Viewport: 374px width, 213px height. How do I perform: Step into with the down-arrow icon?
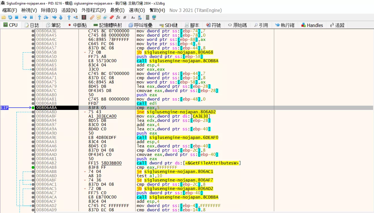[x=40, y=17]
